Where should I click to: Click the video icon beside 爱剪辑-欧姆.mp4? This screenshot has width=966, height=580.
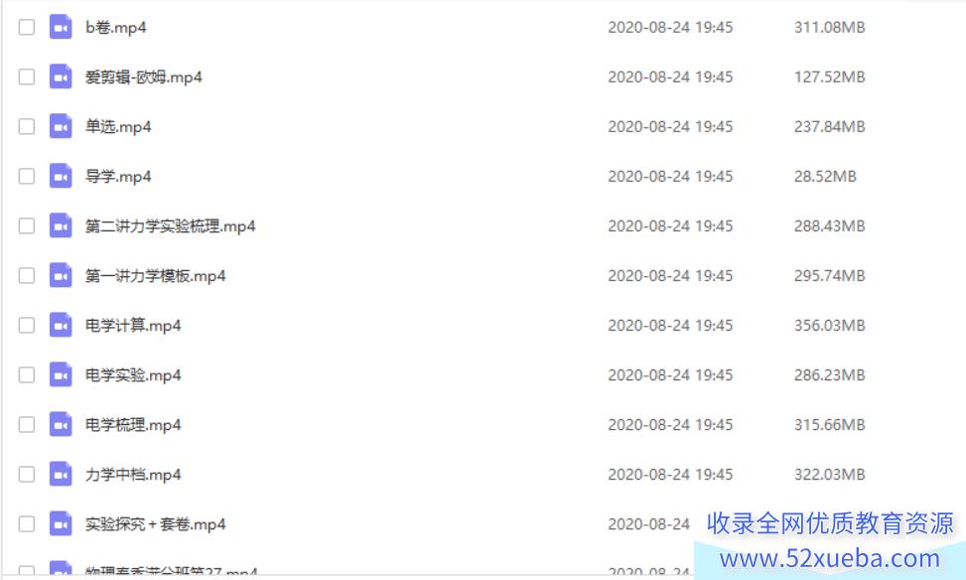[x=61, y=77]
